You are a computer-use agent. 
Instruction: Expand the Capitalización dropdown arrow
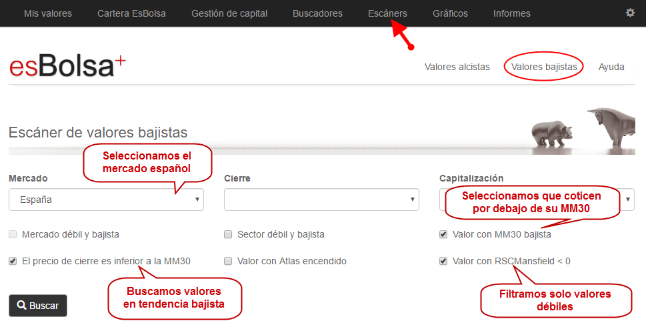click(628, 199)
